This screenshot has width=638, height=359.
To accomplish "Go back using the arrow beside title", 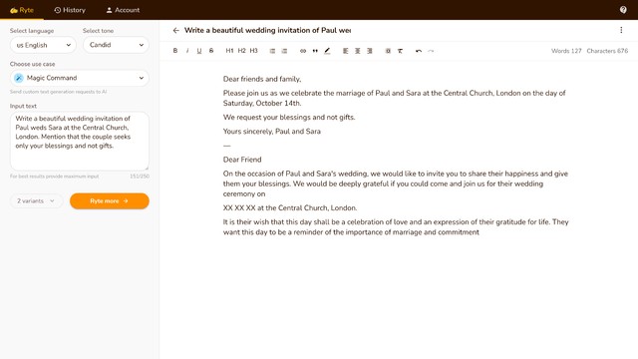I will [175, 30].
